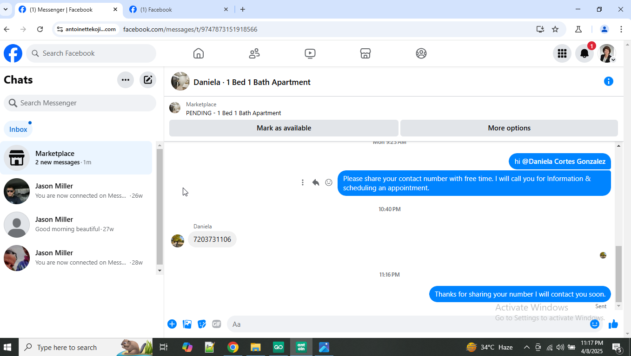Go to the Home feed icon
The width and height of the screenshot is (631, 356).
tap(199, 53)
